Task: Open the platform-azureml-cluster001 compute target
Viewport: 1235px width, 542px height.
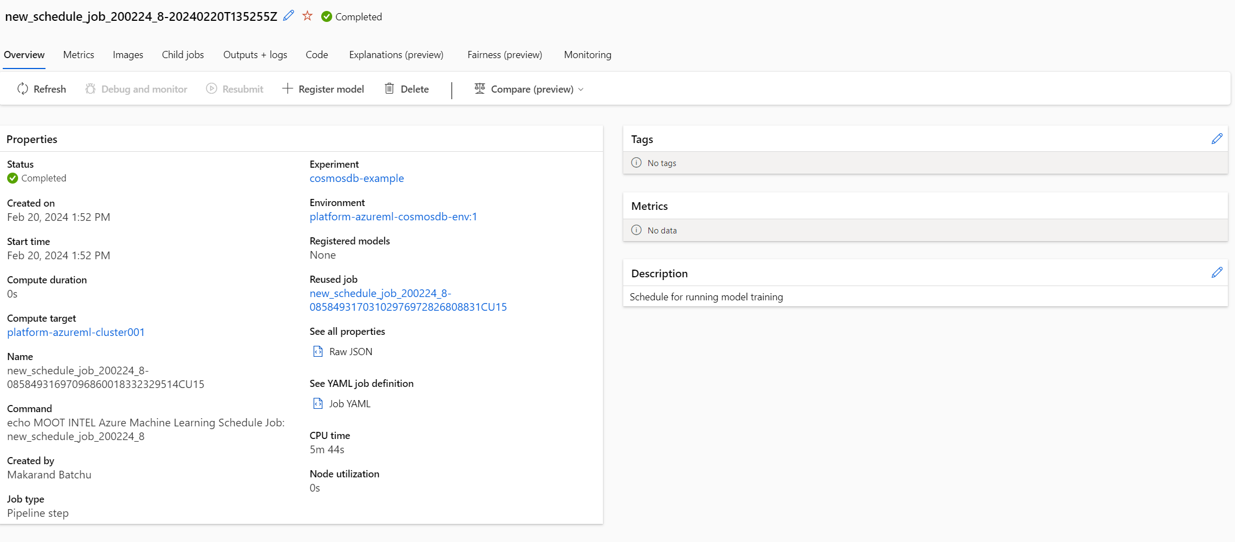Action: click(76, 332)
